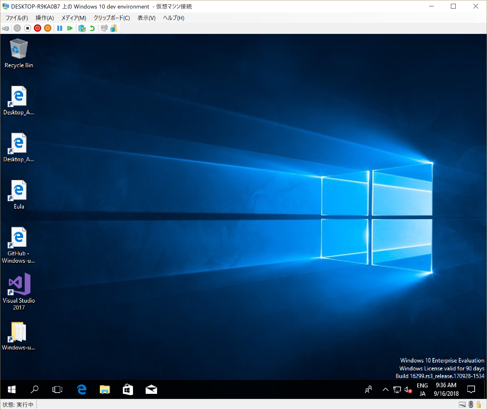
Task: Power off the VM with the red button
Action: [37, 28]
